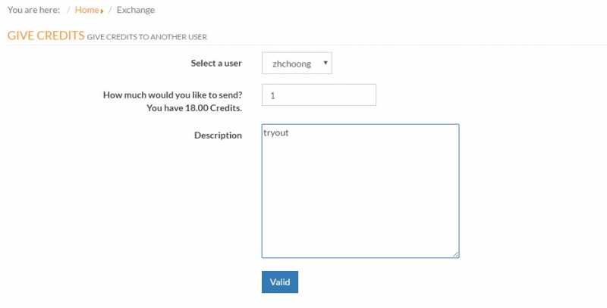Click the Description field label
607x308 pixels.
(218, 135)
